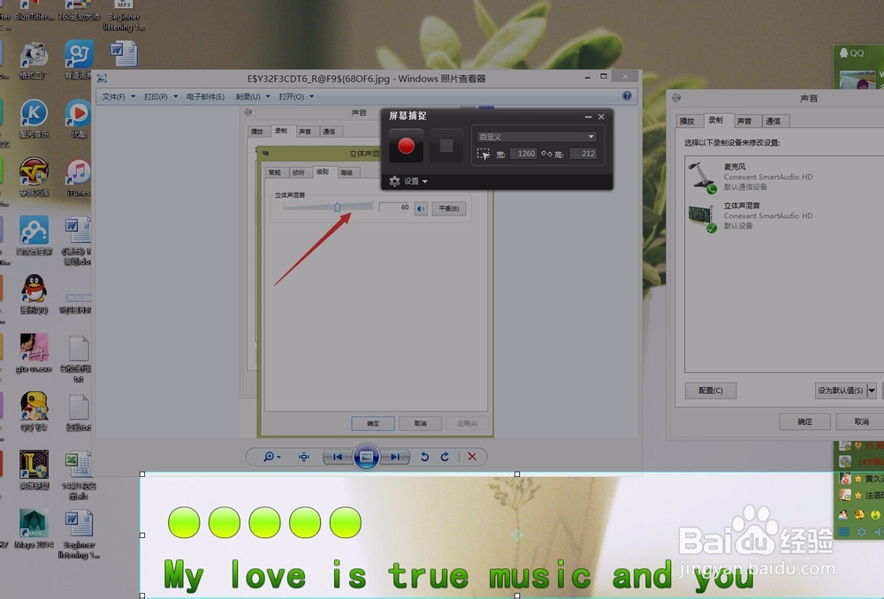
Task: Click 确定 in the 声音 dialog
Action: (x=804, y=421)
